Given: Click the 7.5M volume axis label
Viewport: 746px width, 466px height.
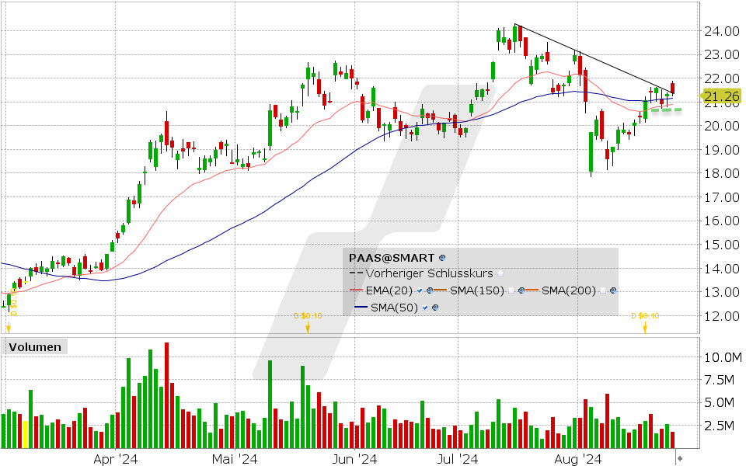Looking at the screenshot, I should [x=719, y=380].
